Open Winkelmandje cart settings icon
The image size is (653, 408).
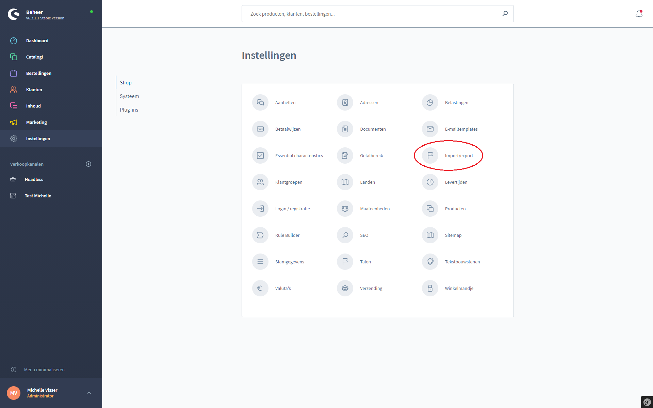[x=430, y=288]
